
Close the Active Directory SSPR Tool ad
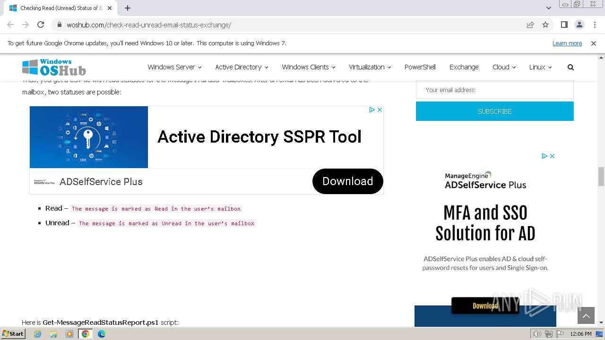[x=380, y=110]
